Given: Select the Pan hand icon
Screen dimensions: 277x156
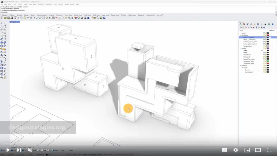Looking at the screenshot, I should coord(31,18).
